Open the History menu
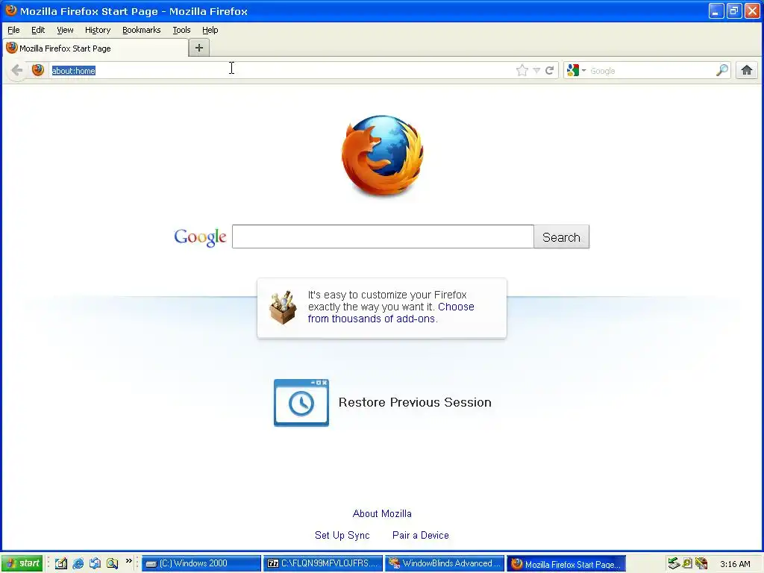764x573 pixels. [x=98, y=30]
